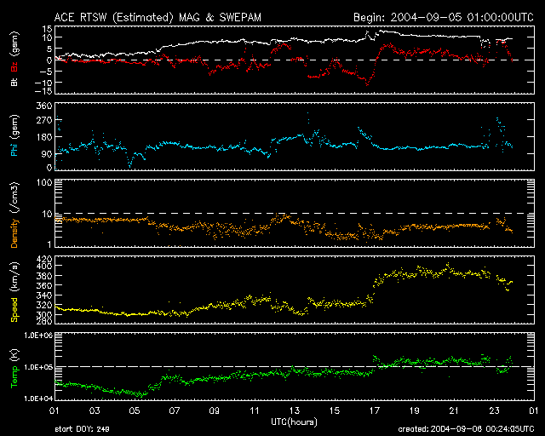Image resolution: width=545 pixels, height=436 pixels.
Task: Click the '300' tick on Speed axis
Action: click(44, 314)
